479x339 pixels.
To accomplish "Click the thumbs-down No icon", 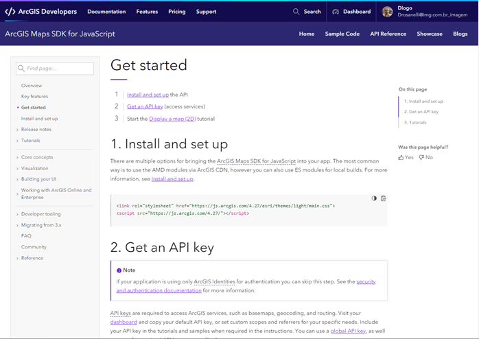I will (x=421, y=157).
